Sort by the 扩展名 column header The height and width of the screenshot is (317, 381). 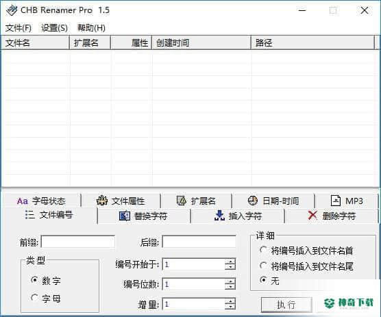pos(90,43)
